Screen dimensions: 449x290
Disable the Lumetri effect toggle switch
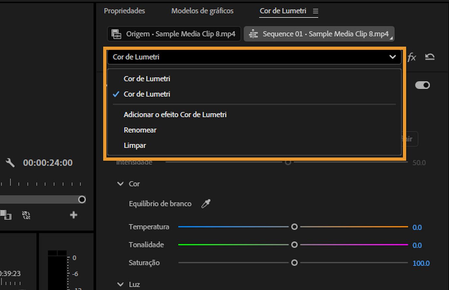[x=422, y=85]
